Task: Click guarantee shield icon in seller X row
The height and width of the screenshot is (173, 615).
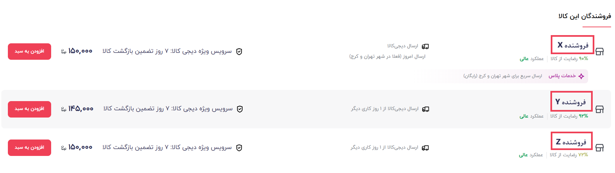Action: (239, 52)
